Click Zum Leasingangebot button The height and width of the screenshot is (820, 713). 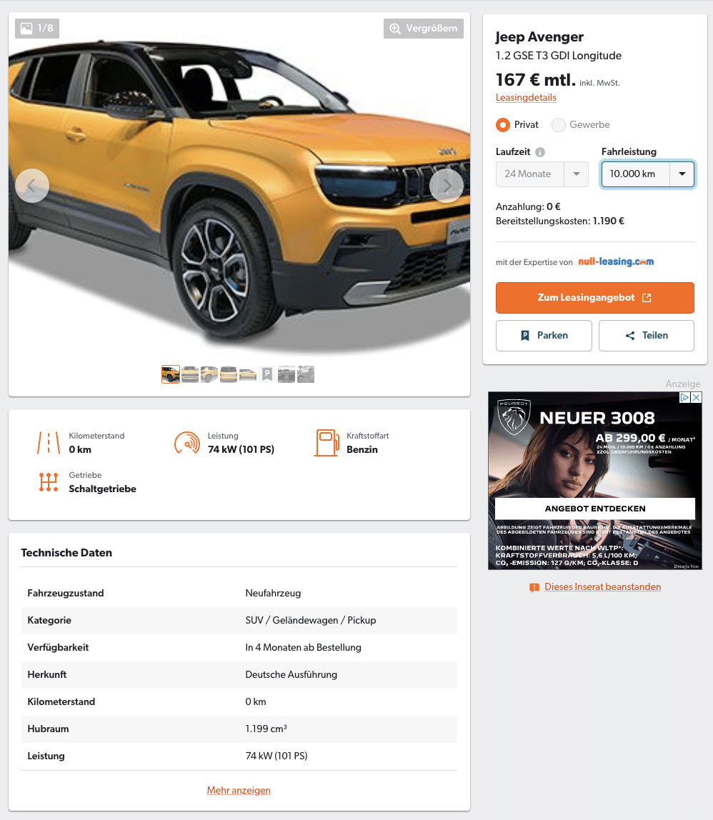(595, 298)
